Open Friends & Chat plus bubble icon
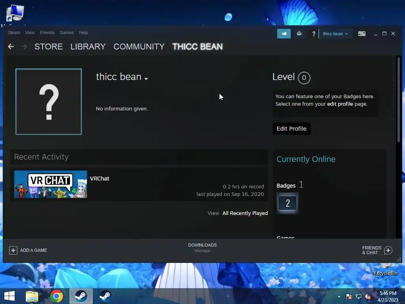 pos(388,250)
